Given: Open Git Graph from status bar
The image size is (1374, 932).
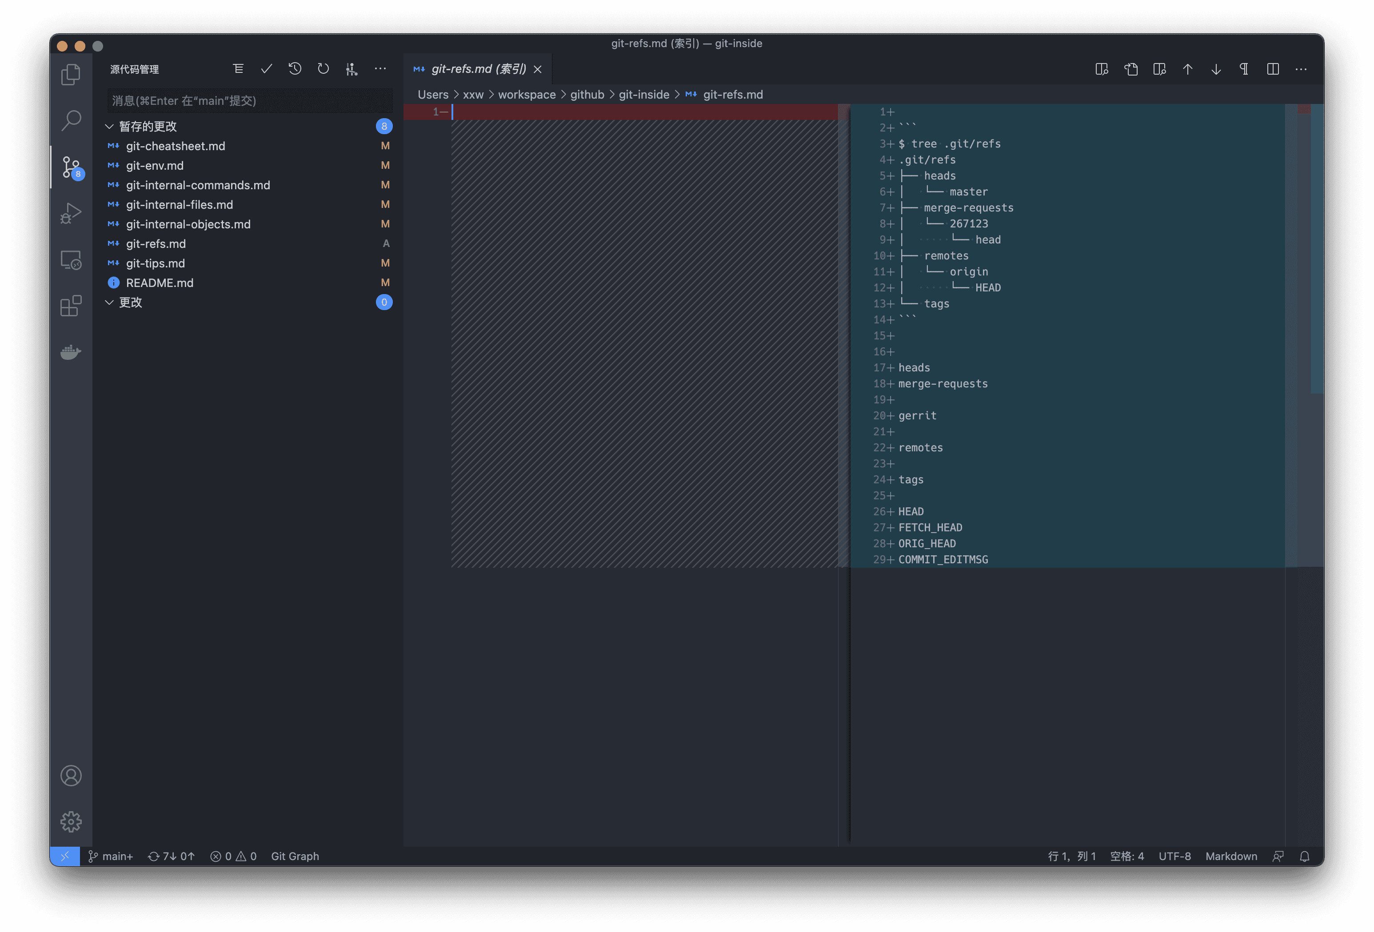Looking at the screenshot, I should pos(295,856).
